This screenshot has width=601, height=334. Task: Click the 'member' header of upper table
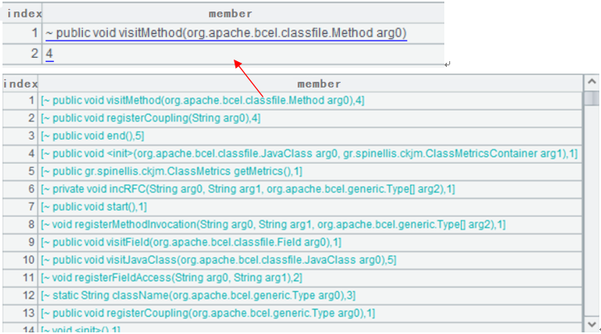[x=230, y=13]
